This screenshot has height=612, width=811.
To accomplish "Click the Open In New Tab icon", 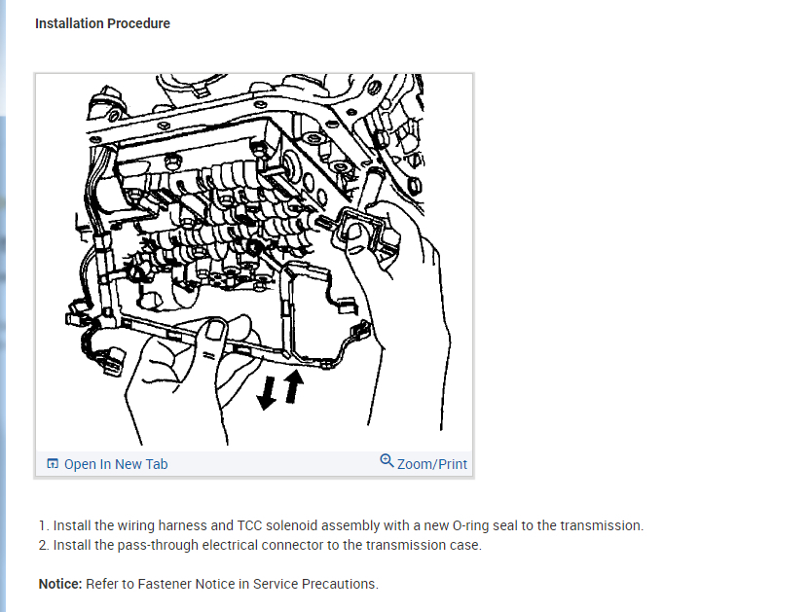I will click(x=53, y=464).
